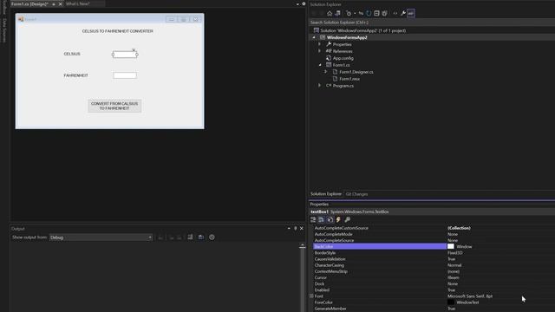
Task: Select Program.cs in Solution Explorer
Action: pos(343,86)
